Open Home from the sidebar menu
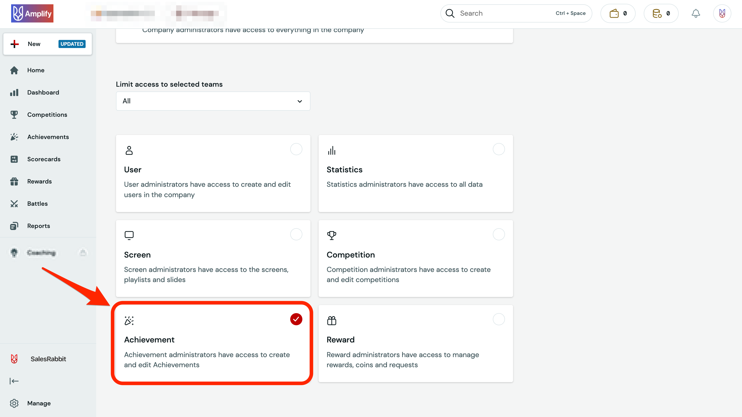The height and width of the screenshot is (417, 742). click(x=36, y=70)
